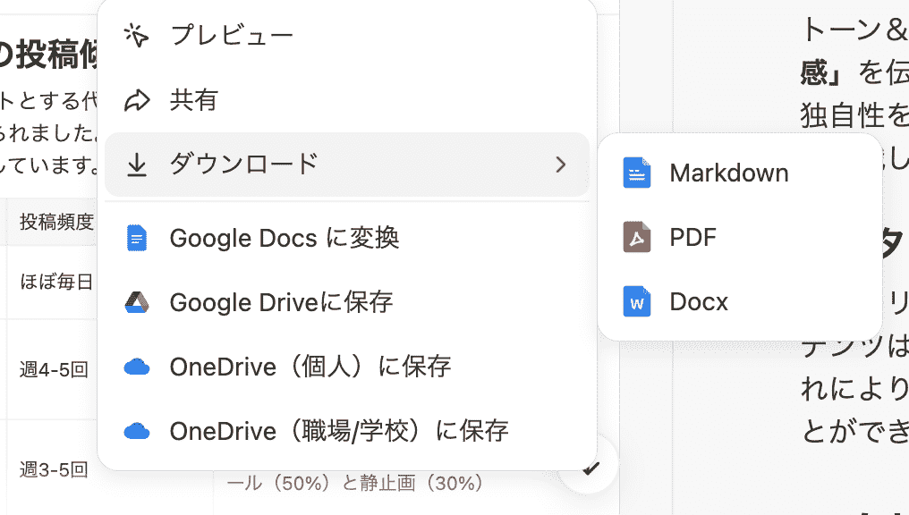The image size is (909, 515).
Task: Choose 共有 from the menu
Action: [x=346, y=100]
